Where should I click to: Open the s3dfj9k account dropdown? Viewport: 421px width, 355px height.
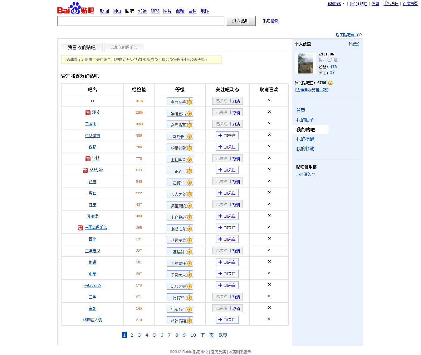tap(336, 4)
